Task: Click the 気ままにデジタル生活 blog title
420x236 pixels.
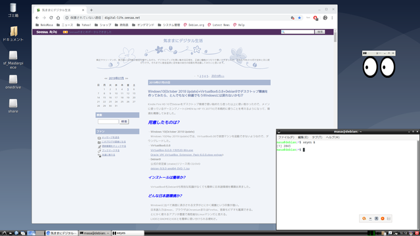Action: 183,41
